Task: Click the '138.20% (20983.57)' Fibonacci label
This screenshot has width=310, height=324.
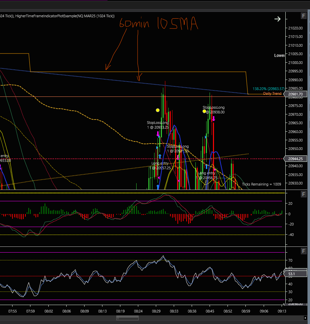Action: pyautogui.click(x=268, y=89)
